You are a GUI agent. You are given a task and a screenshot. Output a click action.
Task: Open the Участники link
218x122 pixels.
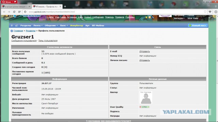coord(60,17)
